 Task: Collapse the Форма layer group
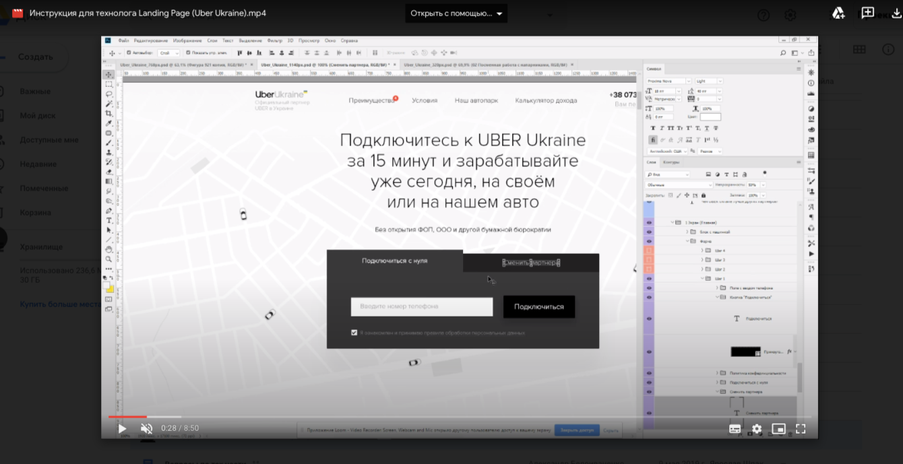tap(689, 241)
